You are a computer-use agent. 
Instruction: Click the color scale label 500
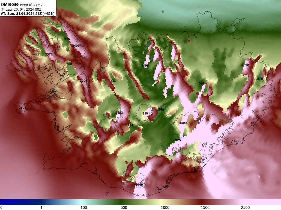[124, 207]
